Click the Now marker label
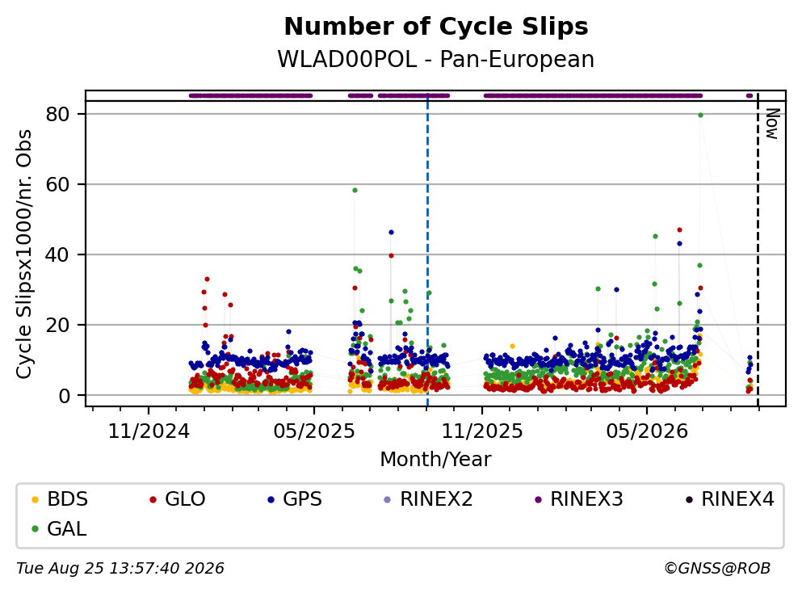The image size is (802, 593). tap(772, 124)
